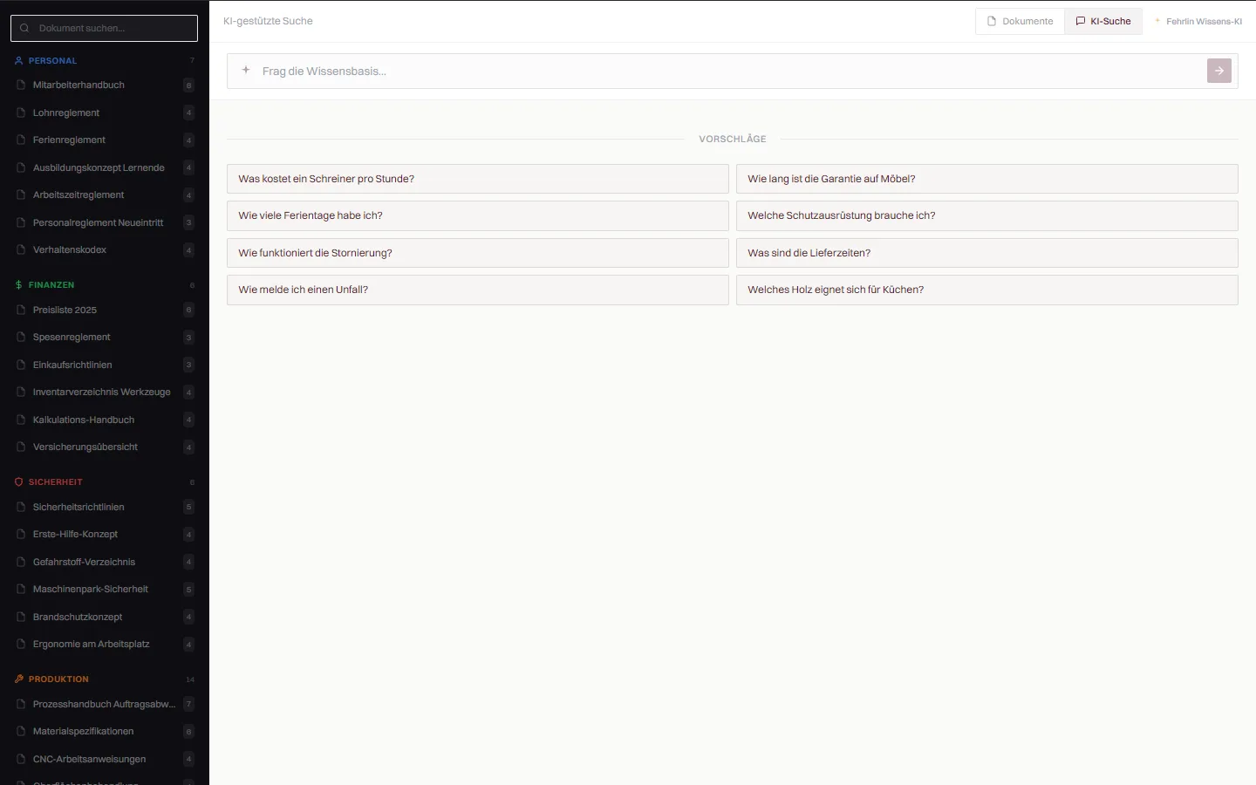Choose suggestion 'Wie viele Ferientage habe ich?'

478,215
